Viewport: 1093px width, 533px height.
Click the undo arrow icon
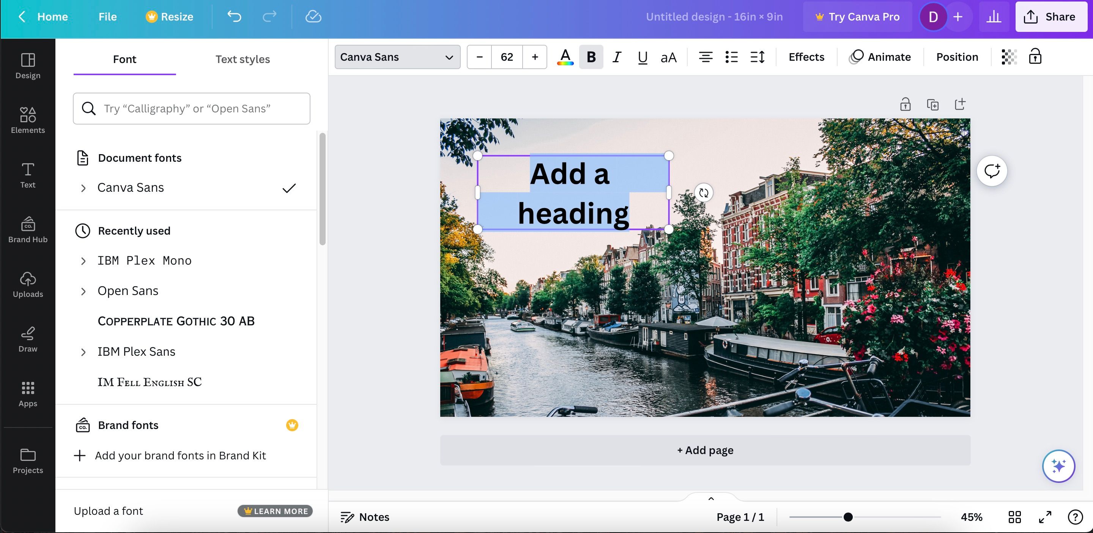(x=234, y=17)
